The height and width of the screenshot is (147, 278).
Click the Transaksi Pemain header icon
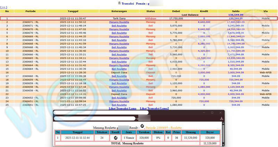pyautogui.click(x=119, y=3)
